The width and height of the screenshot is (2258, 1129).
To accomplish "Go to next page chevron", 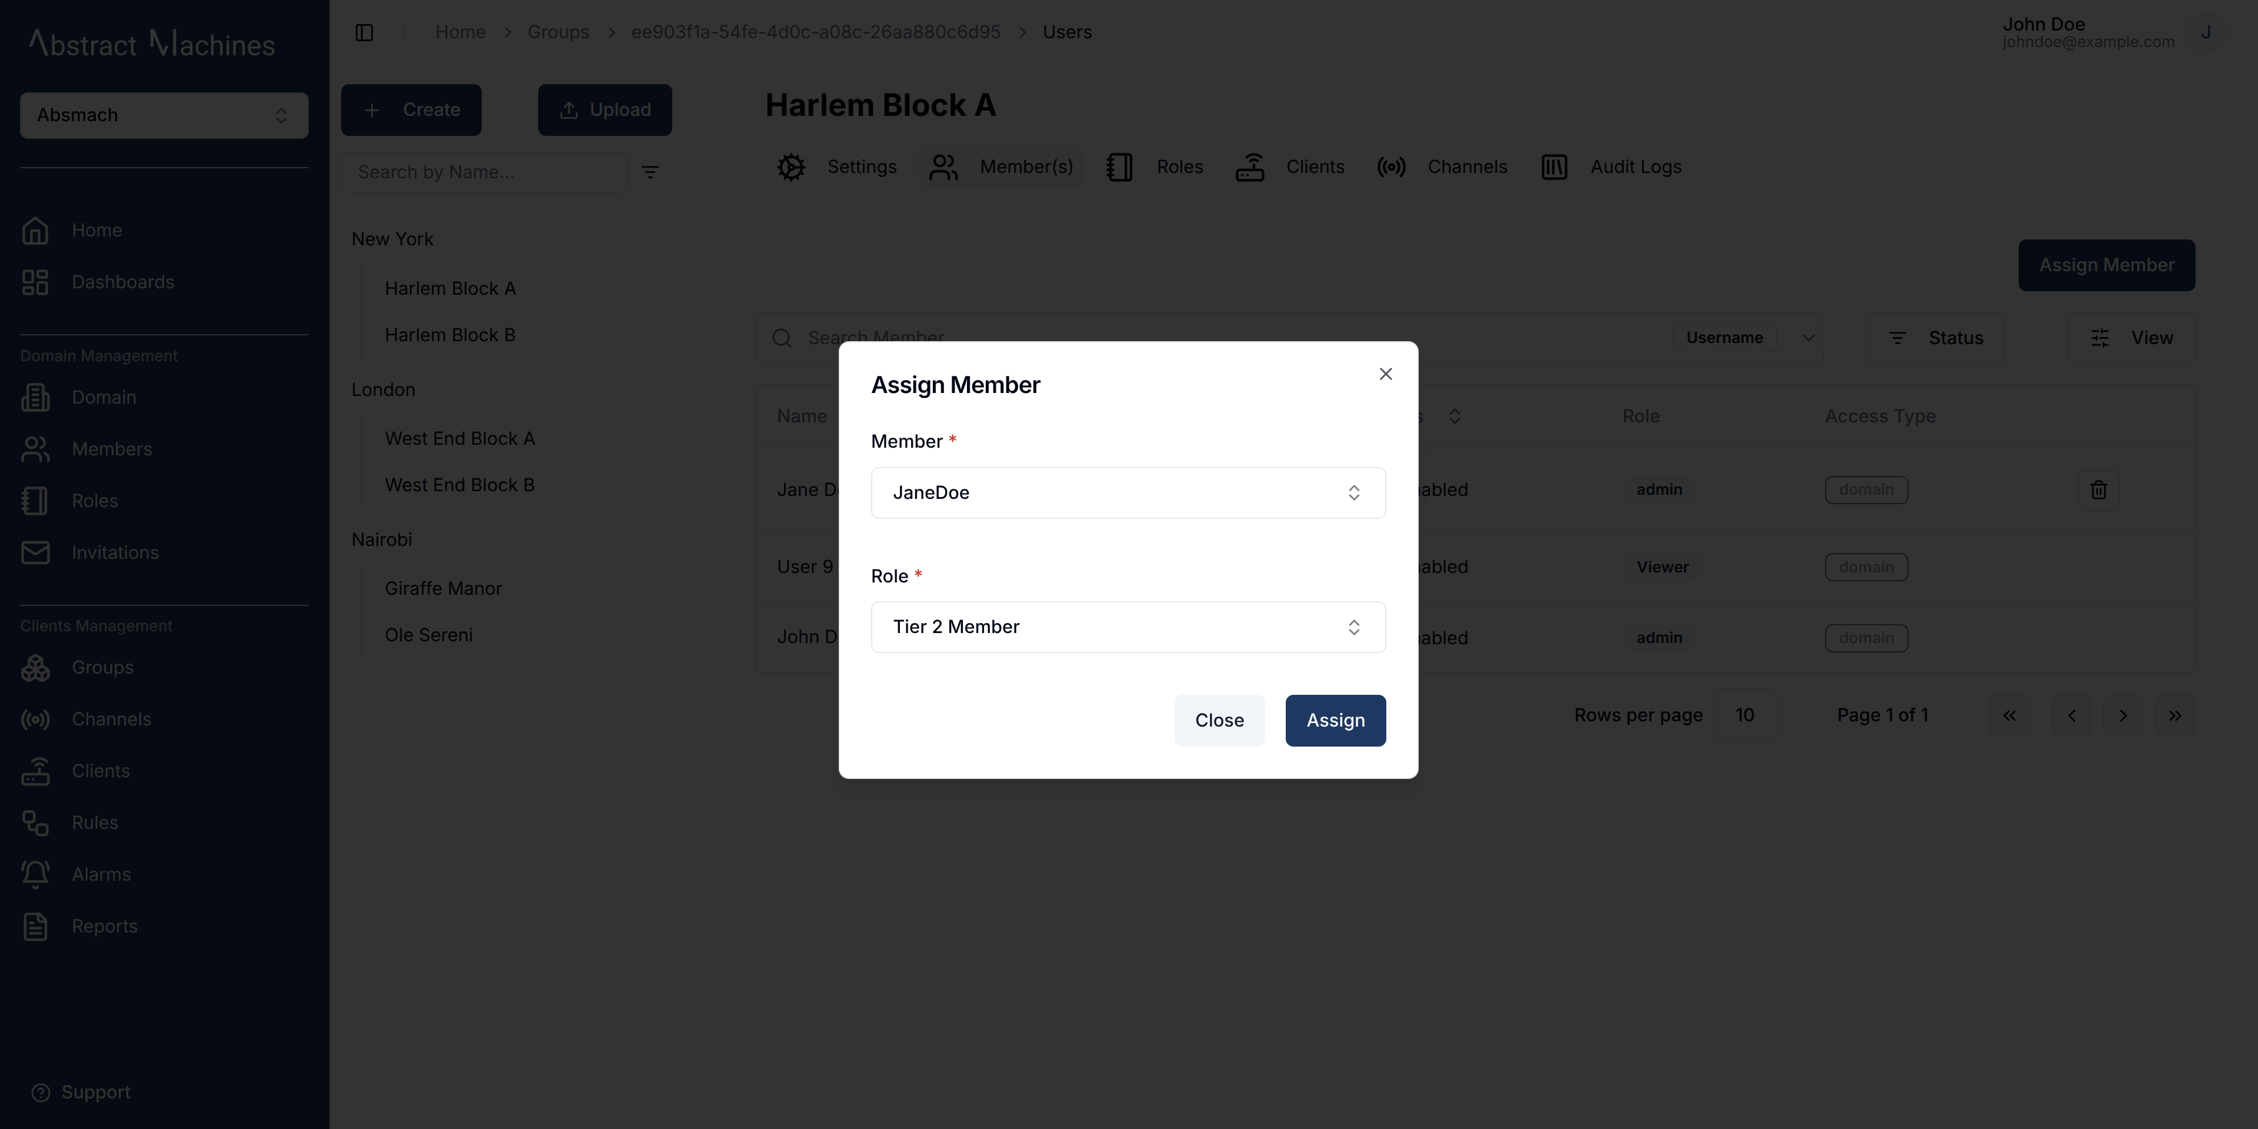I will click(2123, 715).
